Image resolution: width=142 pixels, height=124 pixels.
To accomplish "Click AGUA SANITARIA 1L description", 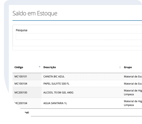I will pyautogui.click(x=55, y=103).
